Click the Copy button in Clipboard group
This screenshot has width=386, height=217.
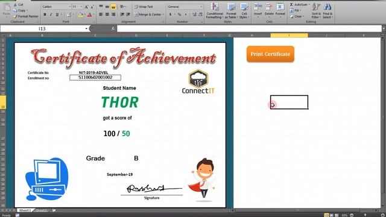[20, 10]
